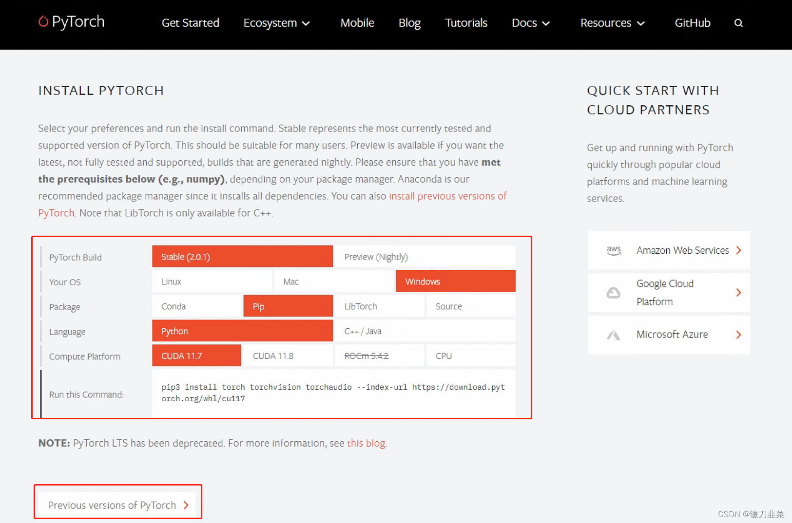Open the Microsoft Azure card
Viewport: 792px width, 523px height.
click(x=669, y=335)
